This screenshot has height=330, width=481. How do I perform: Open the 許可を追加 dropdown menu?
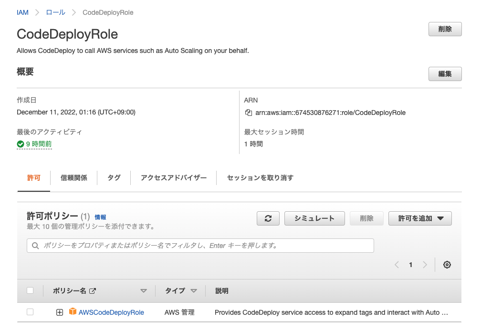pos(419,218)
